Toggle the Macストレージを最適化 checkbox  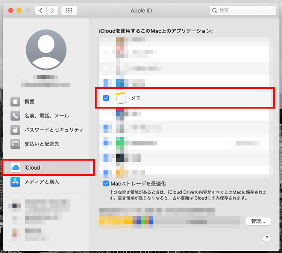pos(106,184)
